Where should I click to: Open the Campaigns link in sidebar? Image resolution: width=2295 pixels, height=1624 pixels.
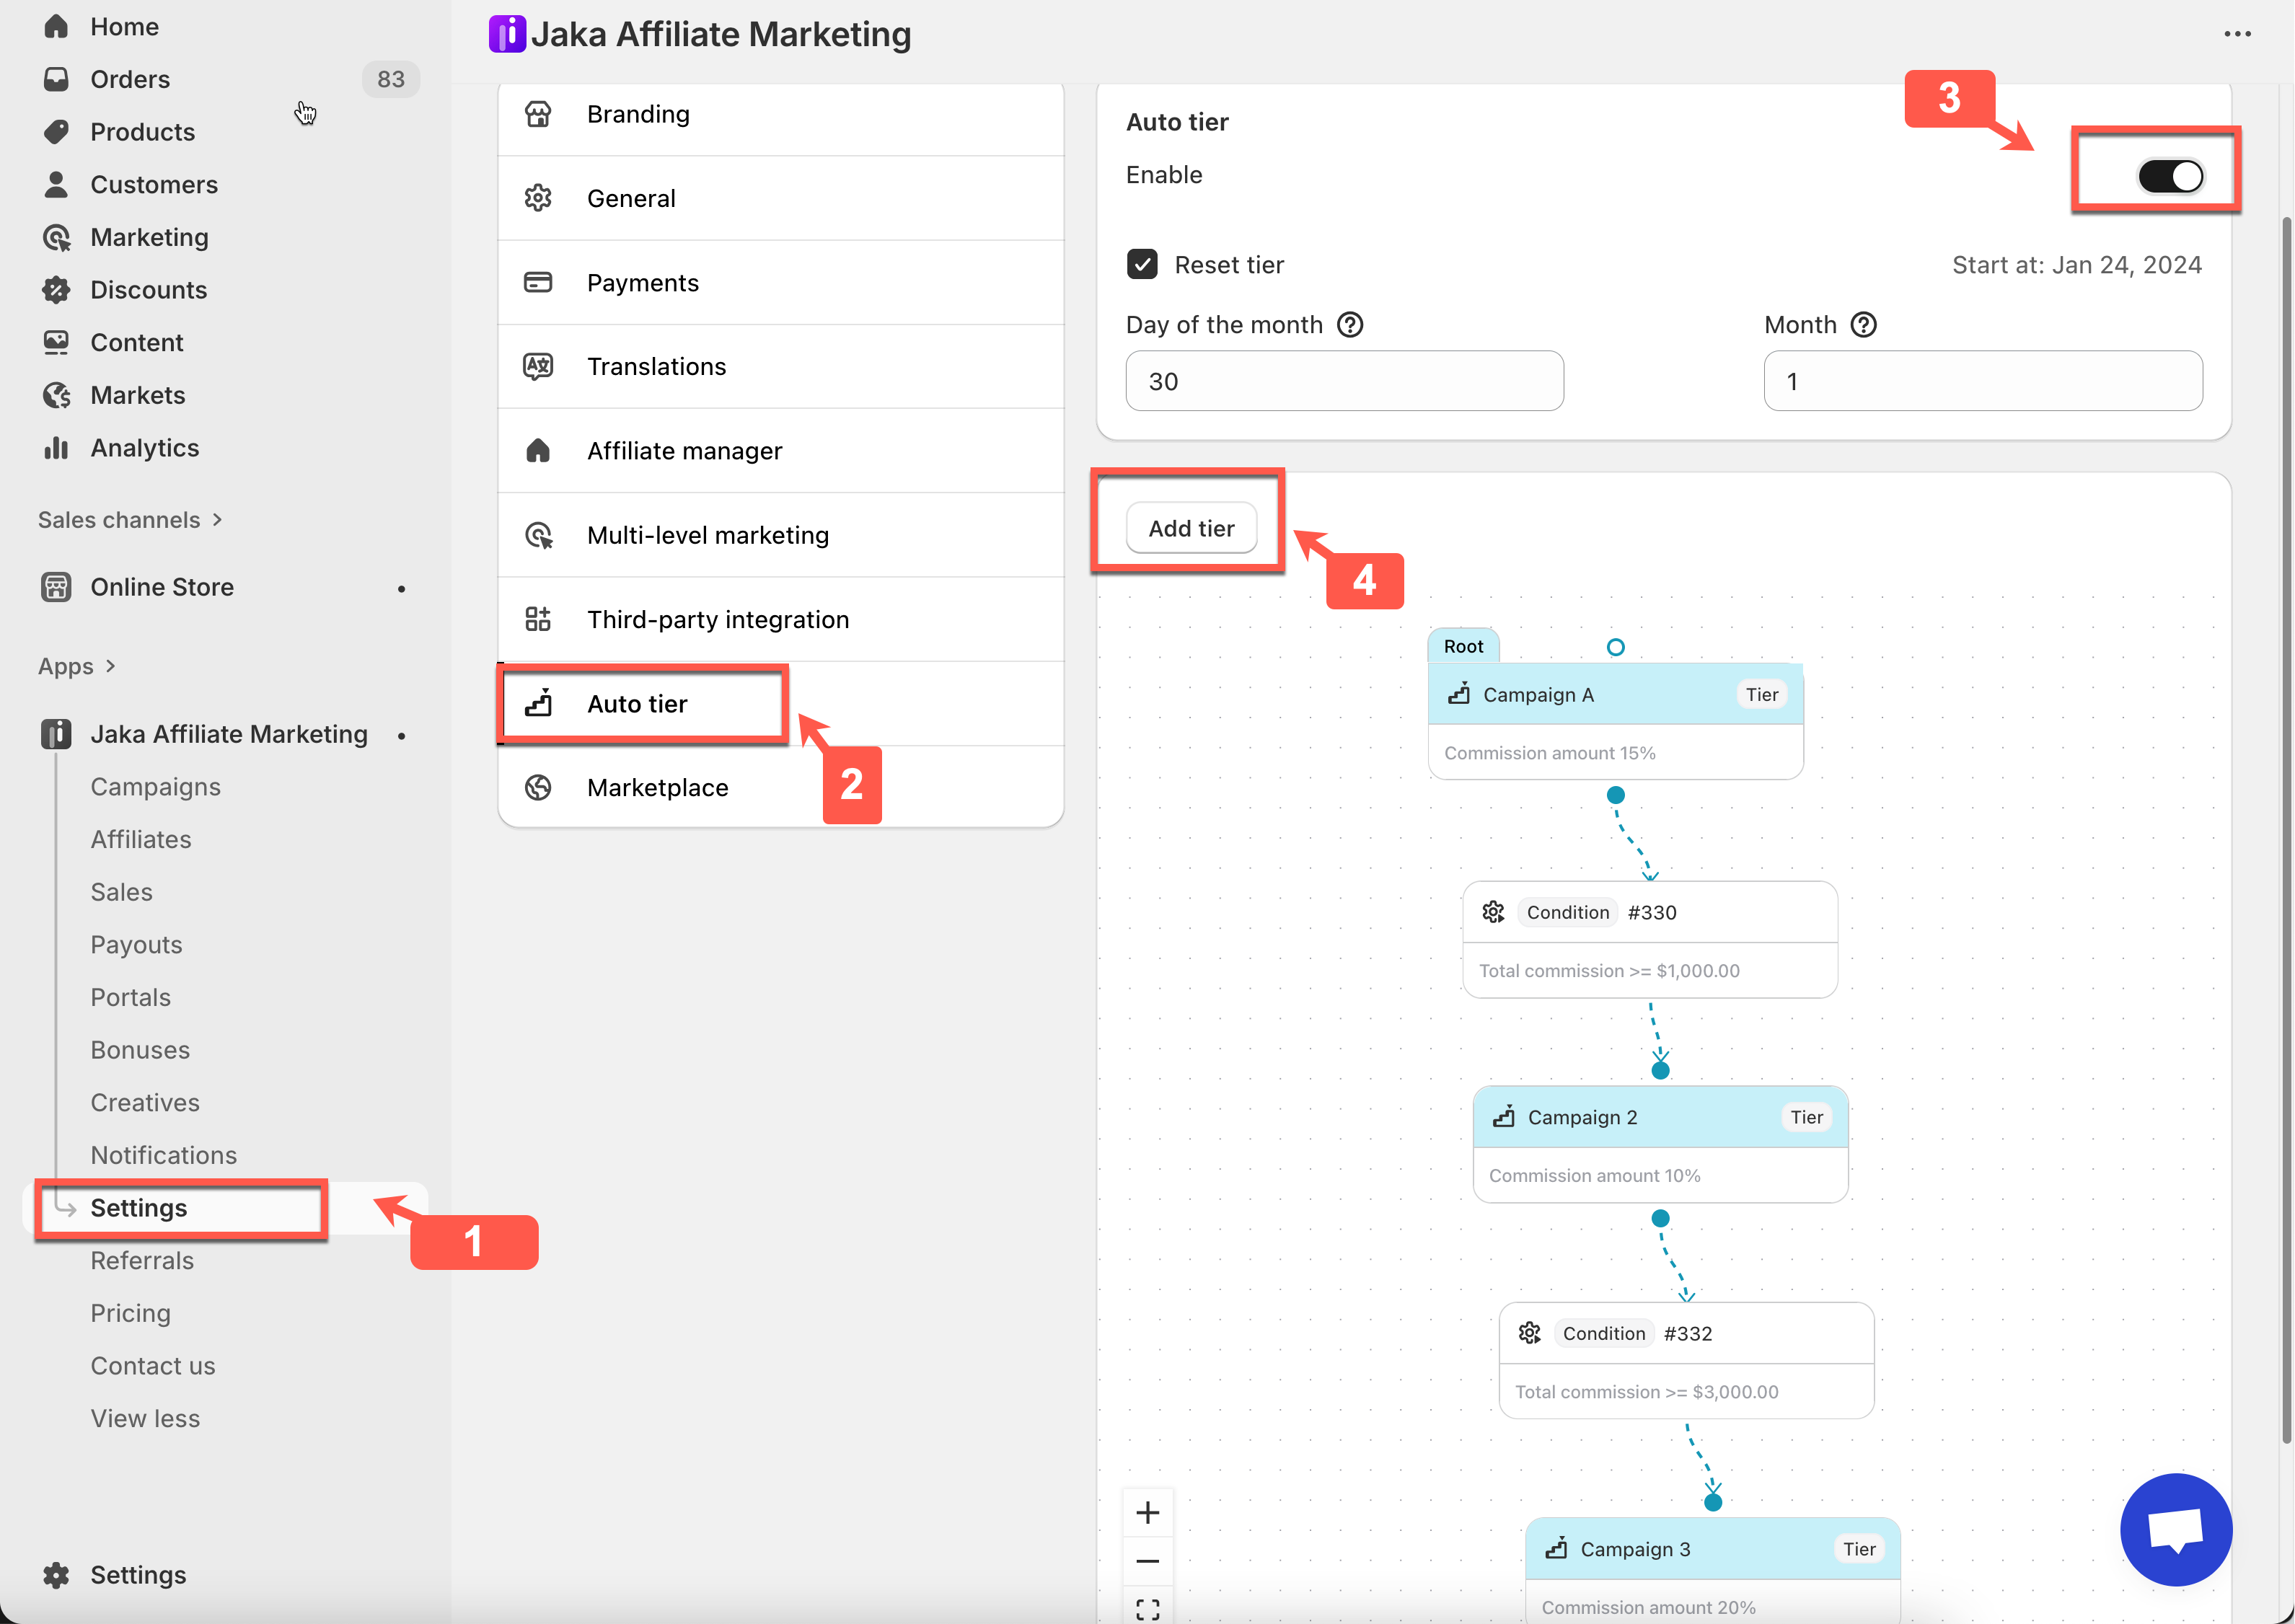(x=155, y=787)
